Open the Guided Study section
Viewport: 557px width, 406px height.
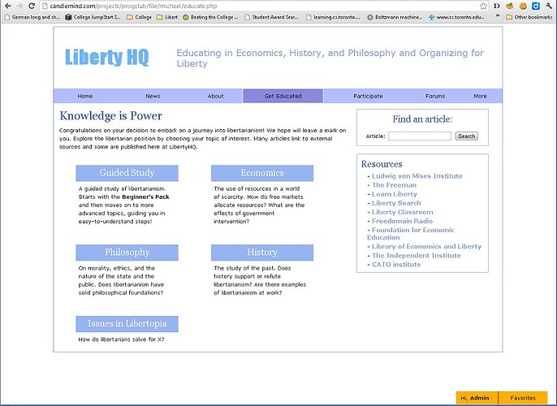(x=127, y=173)
